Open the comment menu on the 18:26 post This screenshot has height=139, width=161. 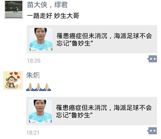[152, 59]
